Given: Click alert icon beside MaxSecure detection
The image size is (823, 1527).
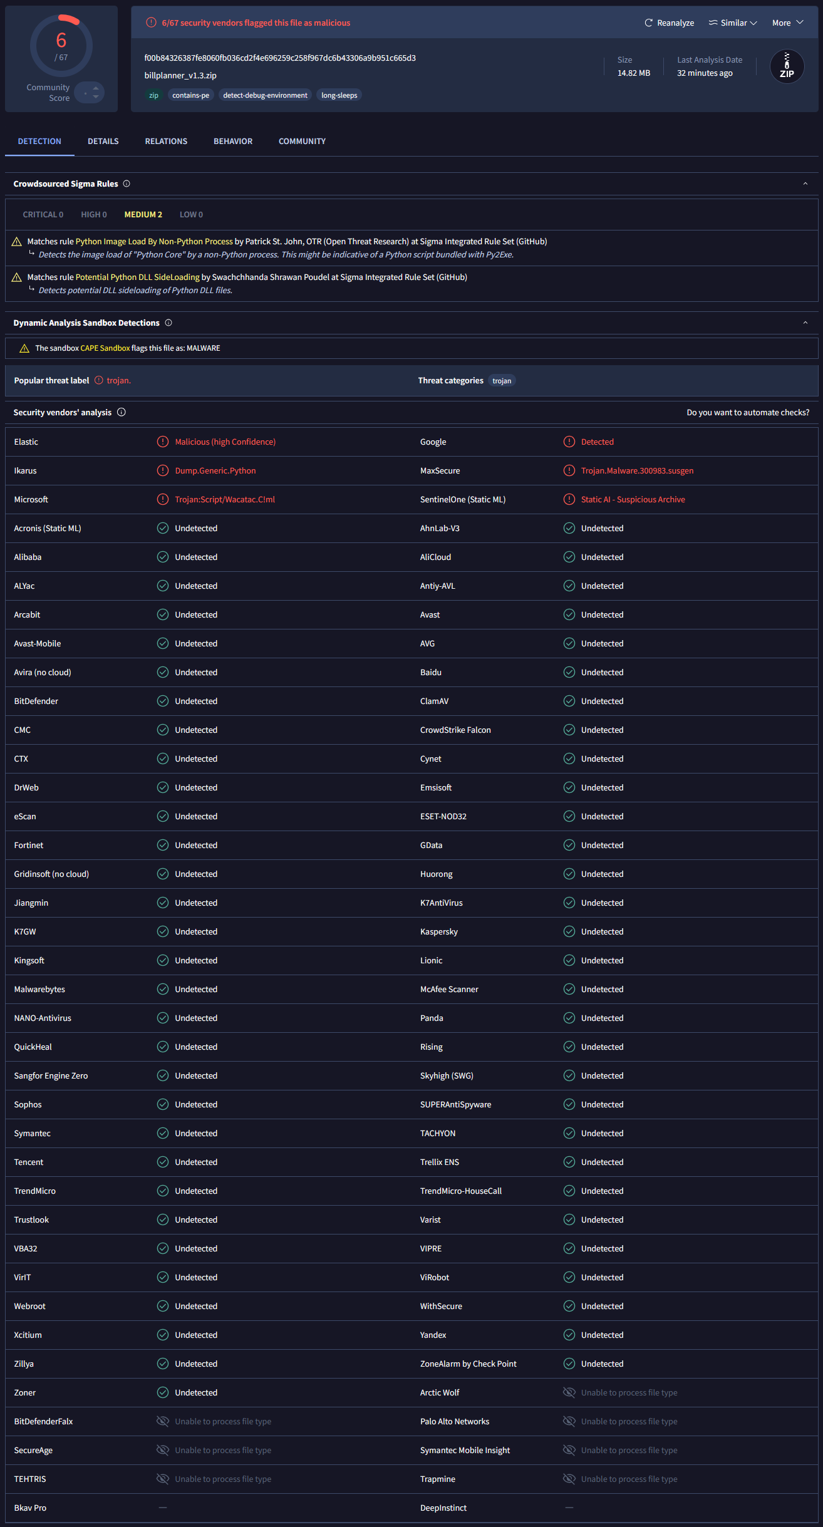Looking at the screenshot, I should (569, 470).
